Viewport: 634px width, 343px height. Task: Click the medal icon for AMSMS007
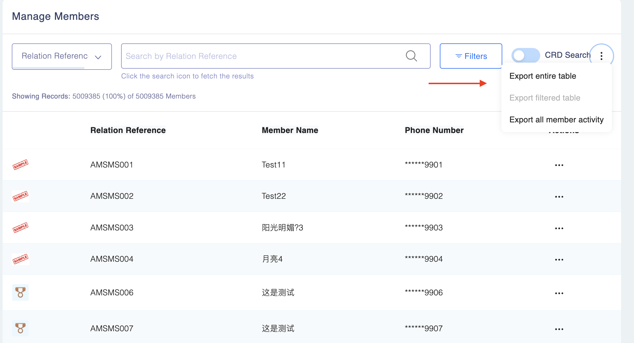(20, 328)
